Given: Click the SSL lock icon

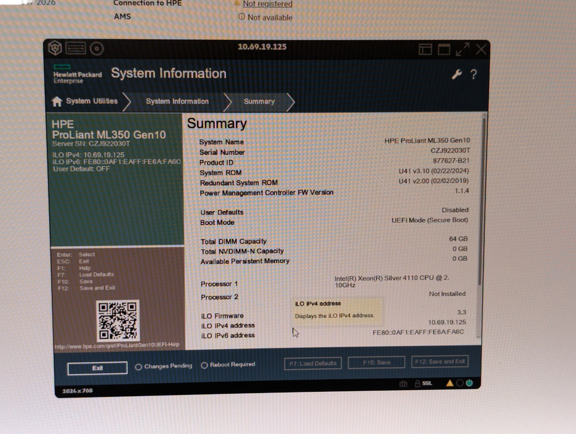Looking at the screenshot, I should [417, 384].
